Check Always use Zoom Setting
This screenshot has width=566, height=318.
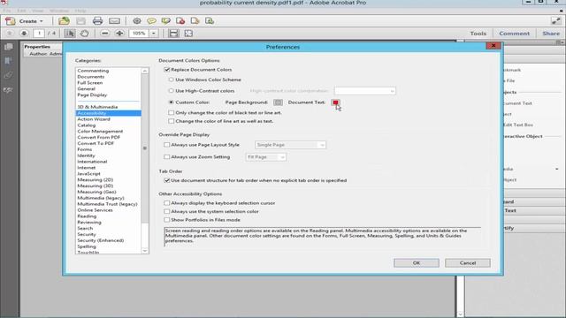tap(167, 157)
